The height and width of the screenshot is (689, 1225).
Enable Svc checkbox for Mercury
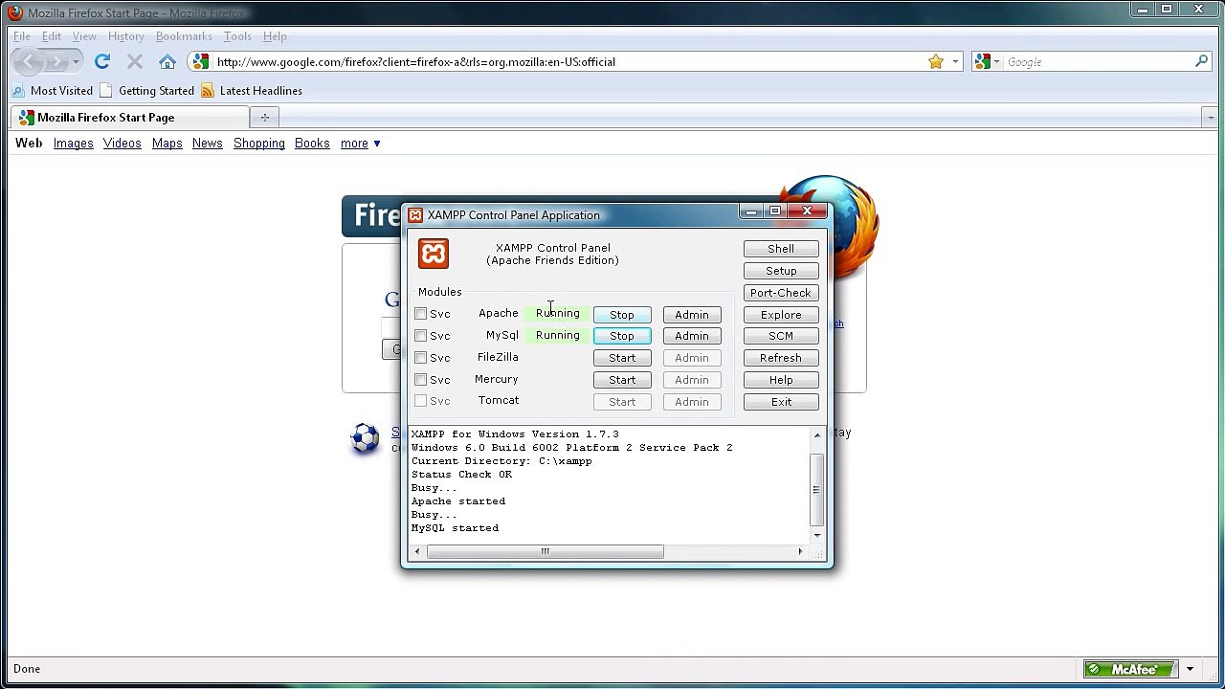421,380
